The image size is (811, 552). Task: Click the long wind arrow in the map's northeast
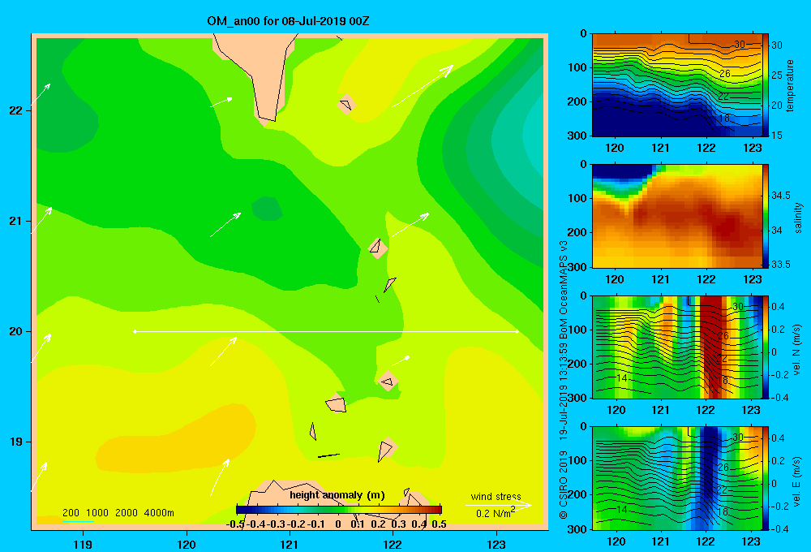click(423, 86)
